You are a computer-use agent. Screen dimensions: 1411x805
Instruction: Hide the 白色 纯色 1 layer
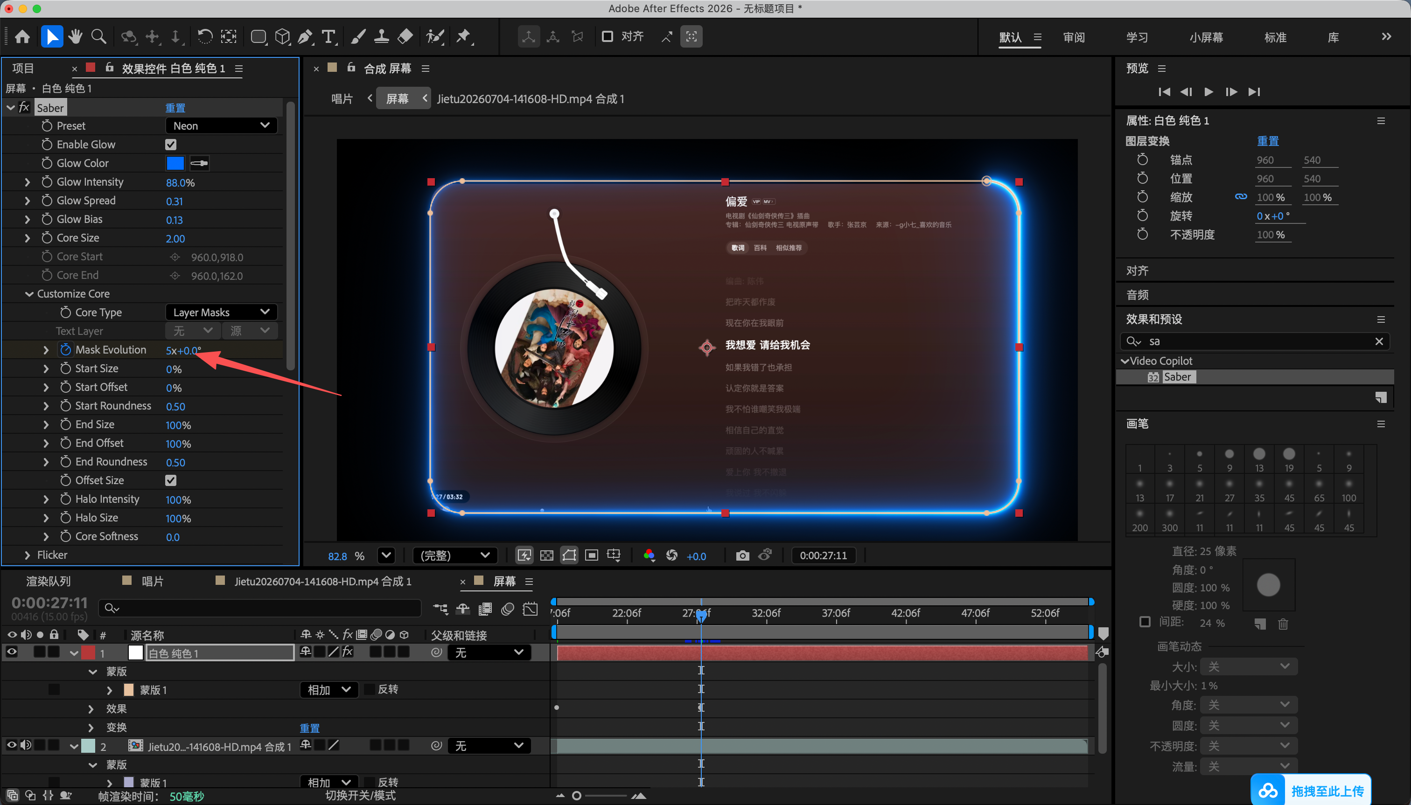(x=12, y=652)
